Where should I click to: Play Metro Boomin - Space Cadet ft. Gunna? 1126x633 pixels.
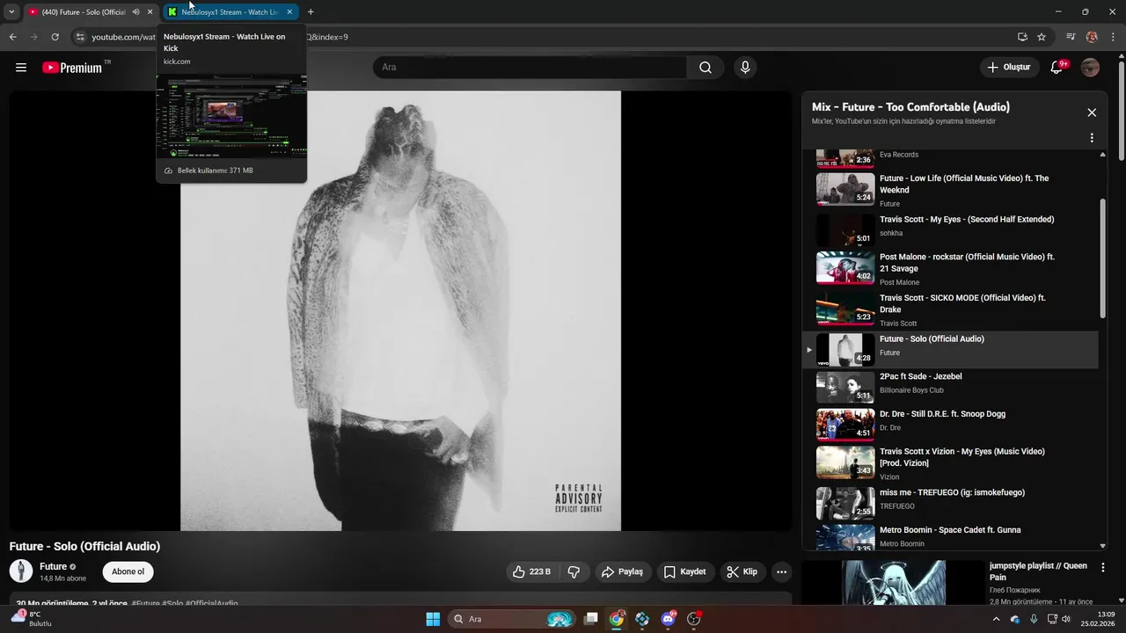pyautogui.click(x=950, y=537)
